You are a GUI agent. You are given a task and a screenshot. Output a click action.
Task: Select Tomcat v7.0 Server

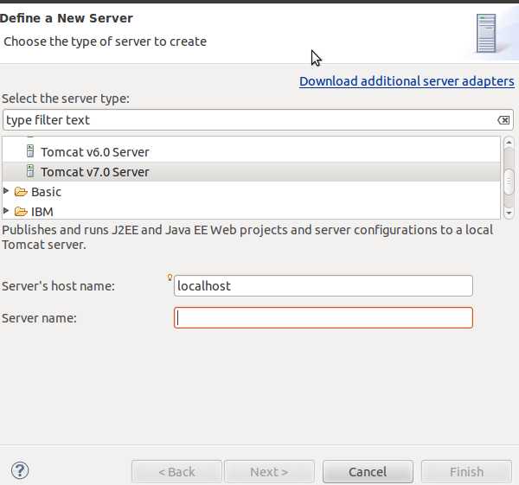95,172
